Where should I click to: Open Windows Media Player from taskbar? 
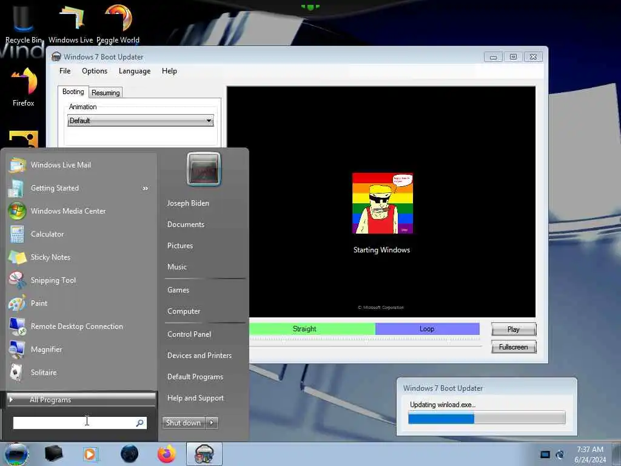click(90, 454)
